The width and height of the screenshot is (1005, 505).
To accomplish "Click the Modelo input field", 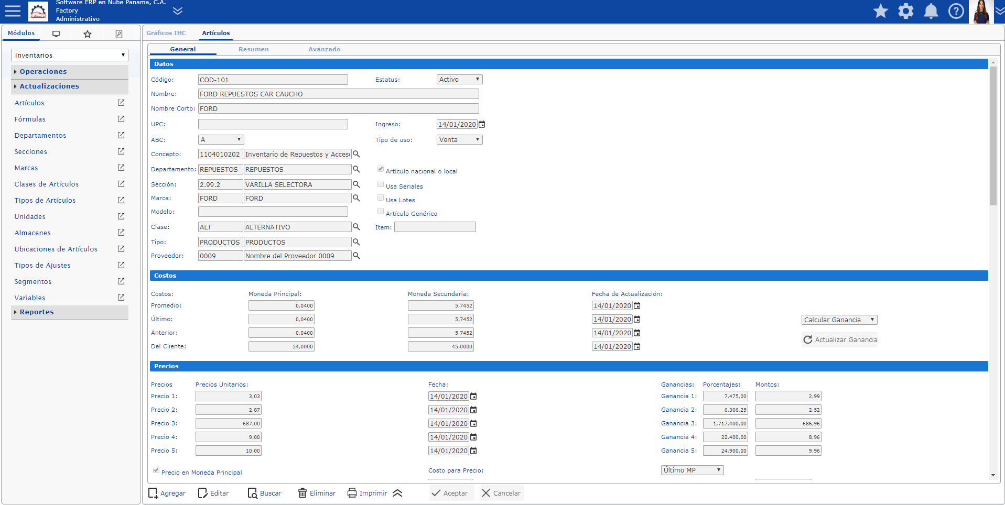I will [x=273, y=212].
